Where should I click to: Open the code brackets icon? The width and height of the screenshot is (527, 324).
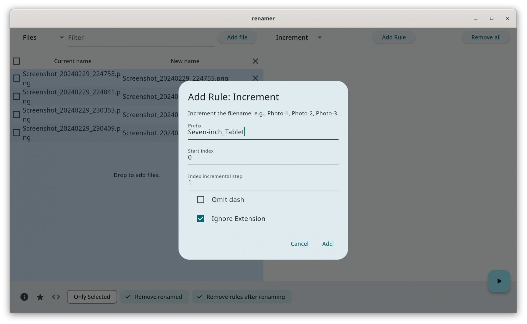(56, 297)
